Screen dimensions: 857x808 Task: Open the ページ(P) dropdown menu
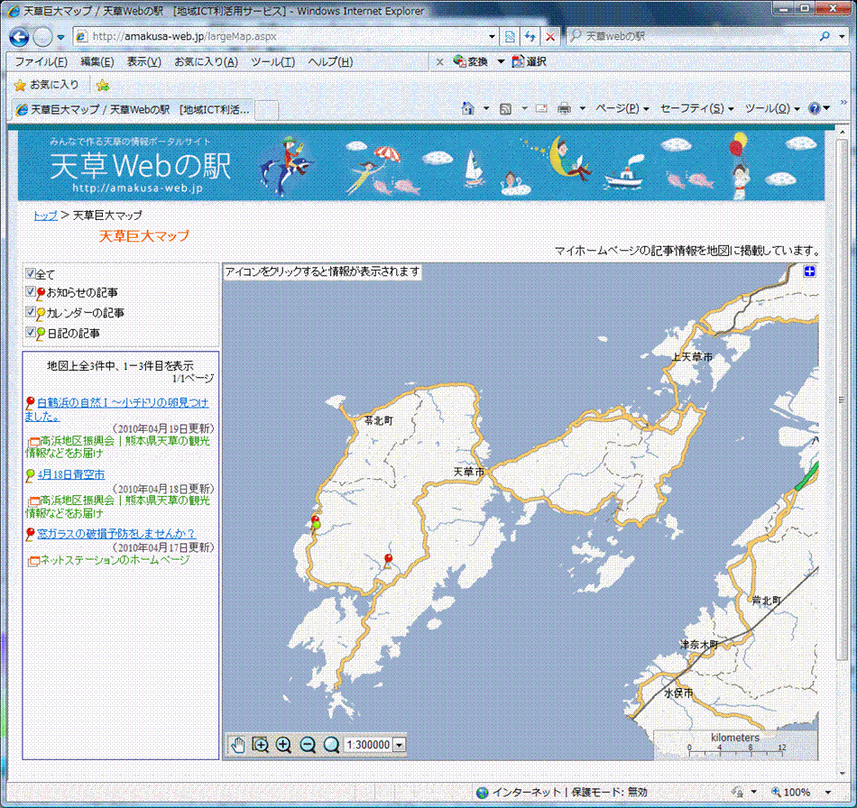tap(622, 109)
